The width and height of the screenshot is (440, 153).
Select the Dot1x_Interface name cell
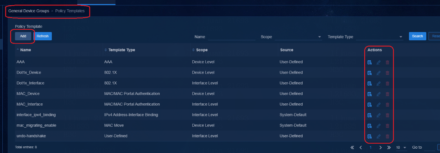point(30,83)
